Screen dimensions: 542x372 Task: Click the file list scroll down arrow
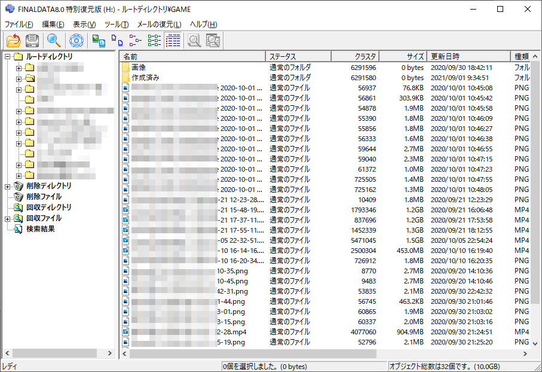click(535, 344)
